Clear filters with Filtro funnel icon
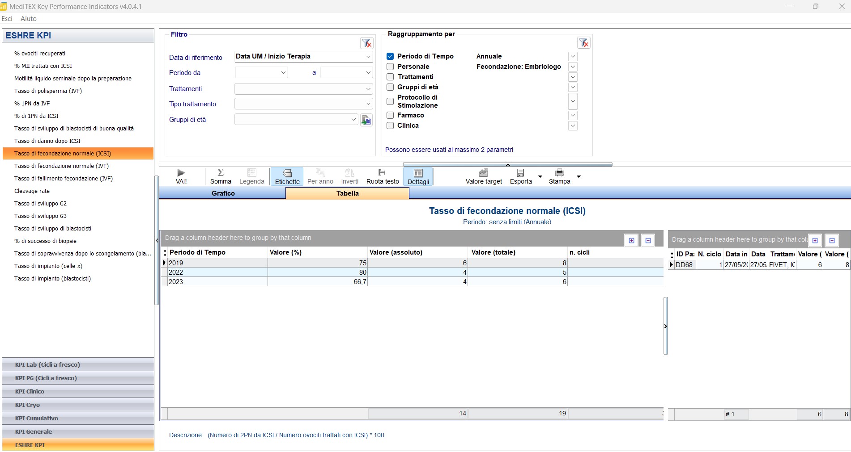This screenshot has height=452, width=851. (366, 43)
